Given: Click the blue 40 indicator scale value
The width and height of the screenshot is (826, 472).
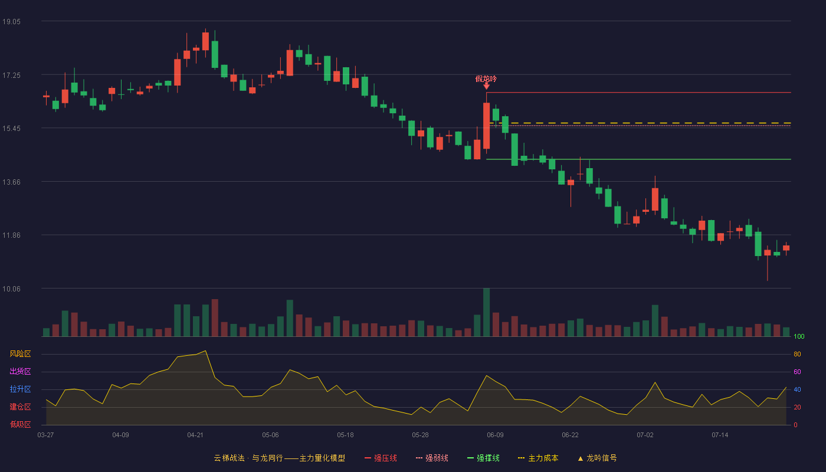Looking at the screenshot, I should [x=797, y=389].
